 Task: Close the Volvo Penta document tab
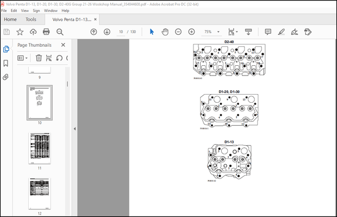click(x=95, y=20)
